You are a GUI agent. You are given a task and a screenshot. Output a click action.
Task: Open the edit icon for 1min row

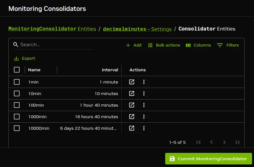coord(132,82)
